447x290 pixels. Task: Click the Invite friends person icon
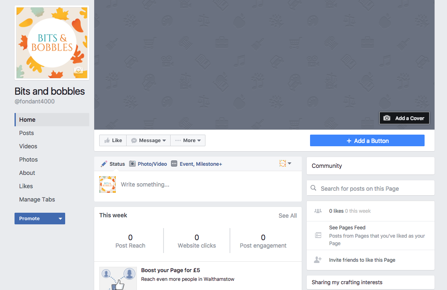(x=318, y=259)
